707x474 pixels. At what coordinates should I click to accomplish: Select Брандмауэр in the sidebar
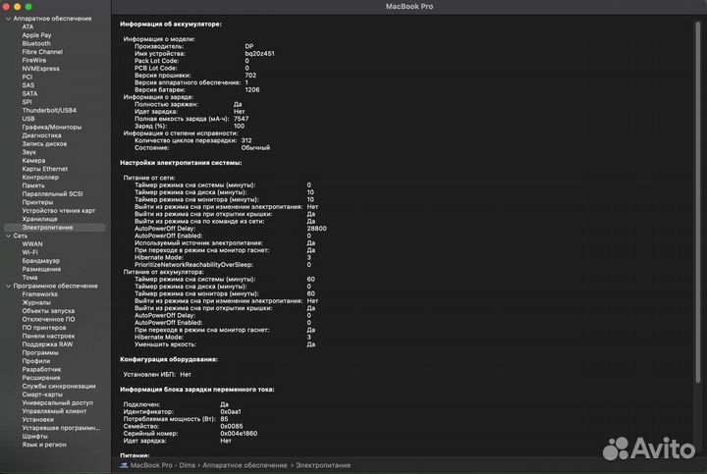(40, 260)
